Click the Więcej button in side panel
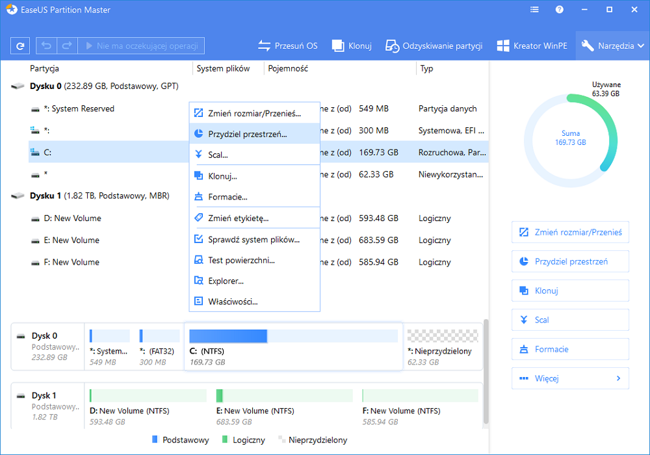Screen dimensions: 650x455 point(570,378)
